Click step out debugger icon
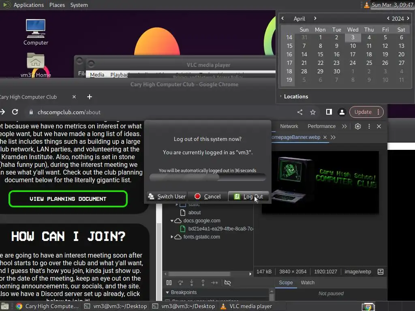The height and width of the screenshot is (311, 415). (x=203, y=283)
